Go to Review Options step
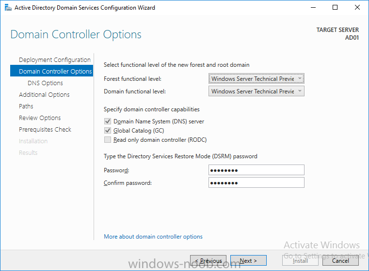The image size is (369, 271). coord(40,118)
